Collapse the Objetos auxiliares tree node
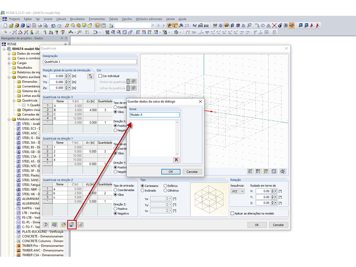Image resolution: width=356 pixels, height=267 pixels. 9,77
